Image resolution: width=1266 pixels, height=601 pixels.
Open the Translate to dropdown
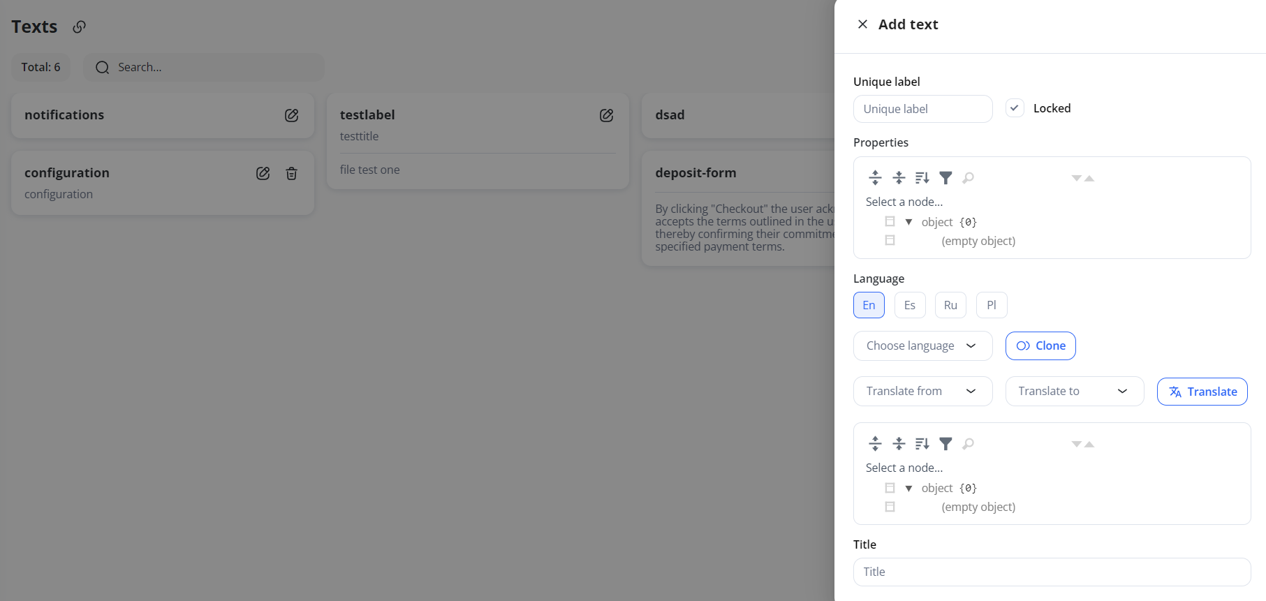coord(1074,391)
